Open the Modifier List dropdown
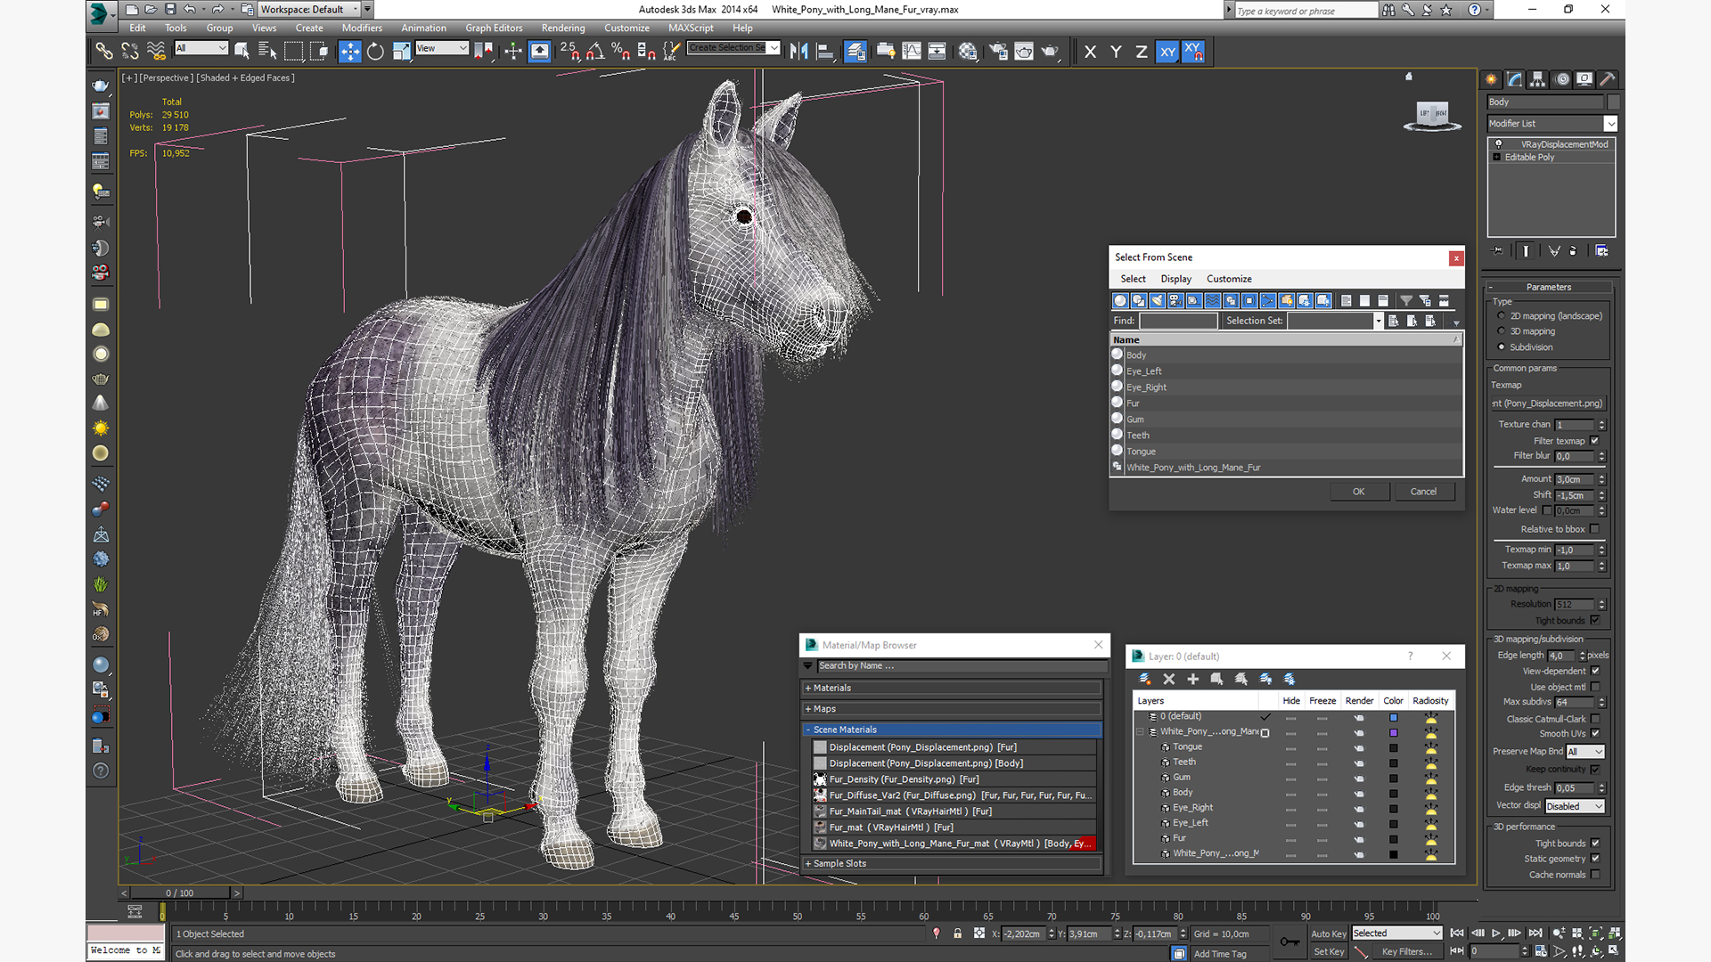Image resolution: width=1711 pixels, height=962 pixels. click(x=1551, y=124)
